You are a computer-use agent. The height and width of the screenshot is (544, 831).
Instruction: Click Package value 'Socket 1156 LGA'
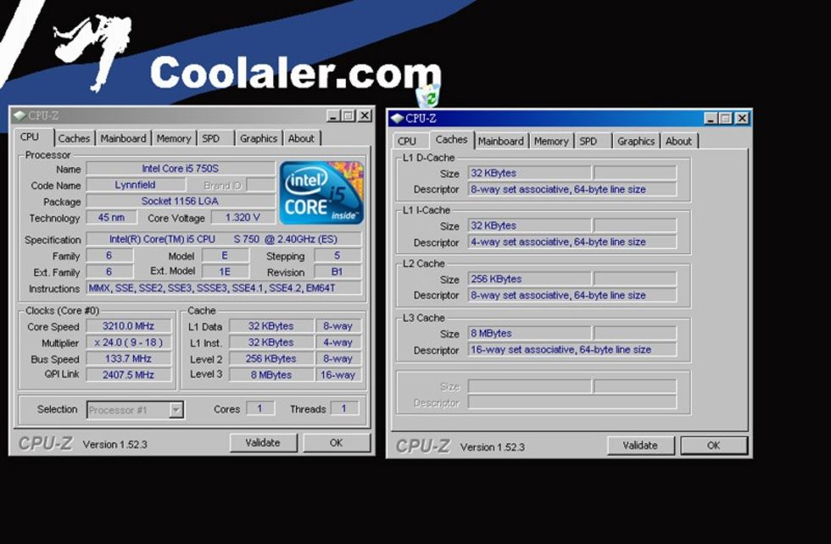tap(180, 202)
